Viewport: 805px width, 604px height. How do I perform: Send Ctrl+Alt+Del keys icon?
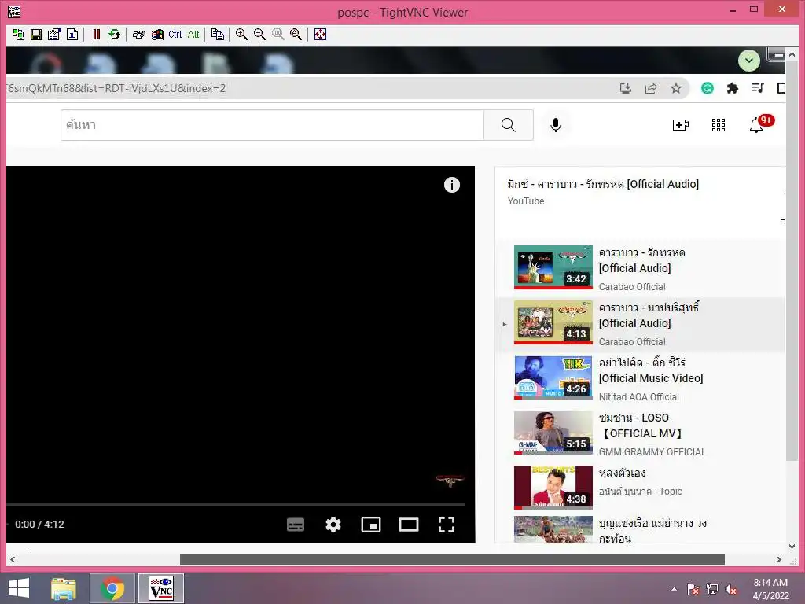click(138, 35)
